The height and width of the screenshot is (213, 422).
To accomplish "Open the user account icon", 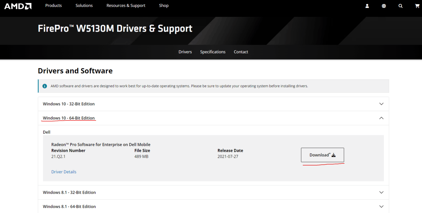I will [x=367, y=6].
